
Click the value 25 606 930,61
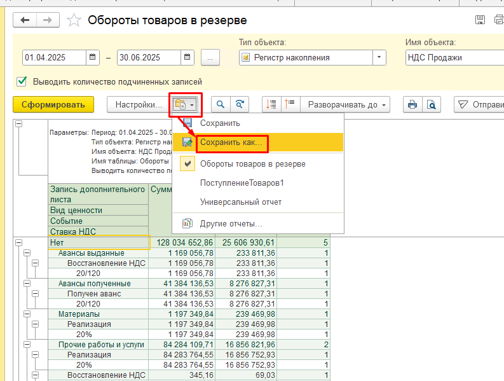pyautogui.click(x=249, y=242)
